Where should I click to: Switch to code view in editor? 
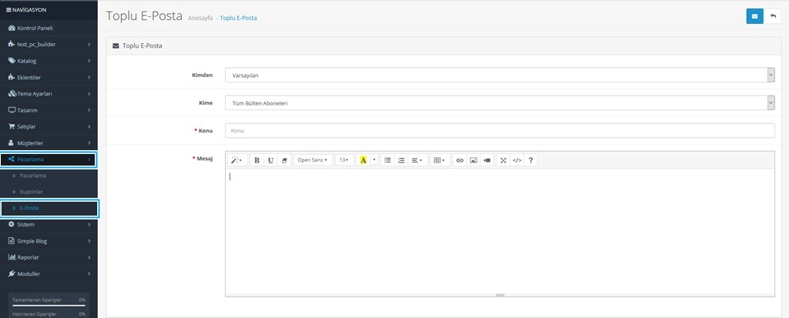[517, 160]
